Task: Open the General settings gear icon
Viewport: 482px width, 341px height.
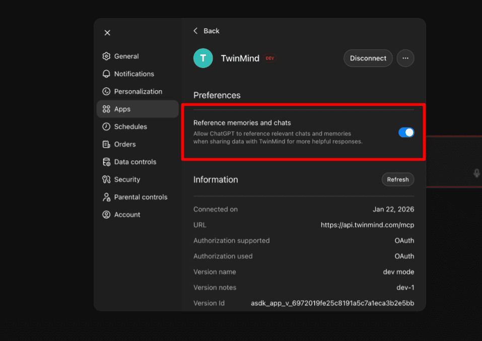Action: (106, 56)
